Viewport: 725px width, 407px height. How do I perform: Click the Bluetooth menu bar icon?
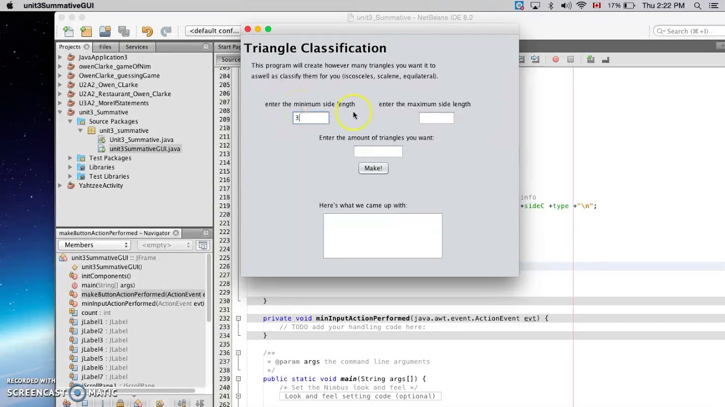pyautogui.click(x=551, y=6)
